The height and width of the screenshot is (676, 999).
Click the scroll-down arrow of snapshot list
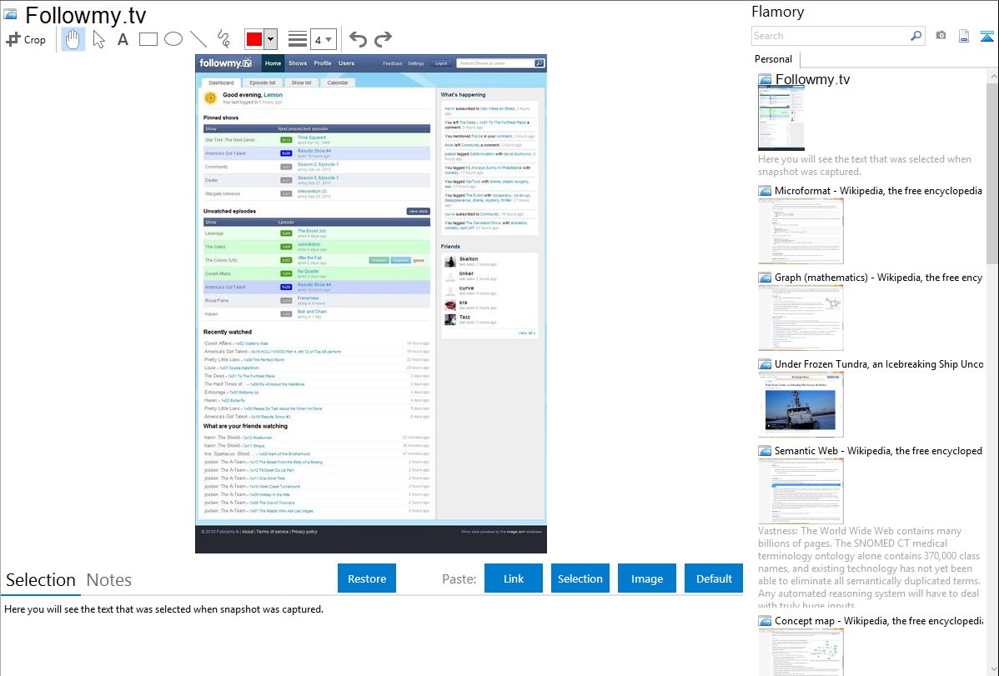(x=992, y=669)
